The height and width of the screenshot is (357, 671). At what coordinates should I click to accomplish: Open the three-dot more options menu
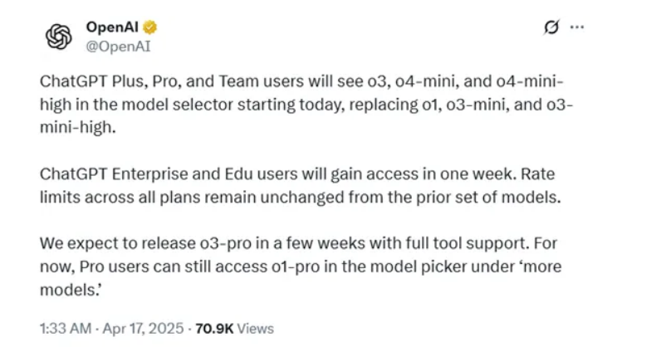tap(577, 27)
